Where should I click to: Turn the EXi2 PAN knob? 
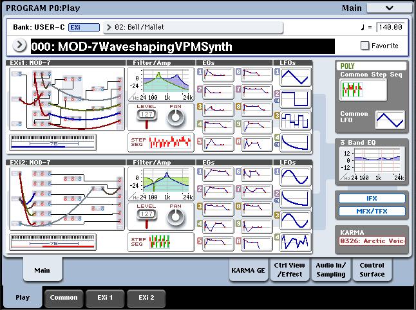click(x=175, y=217)
